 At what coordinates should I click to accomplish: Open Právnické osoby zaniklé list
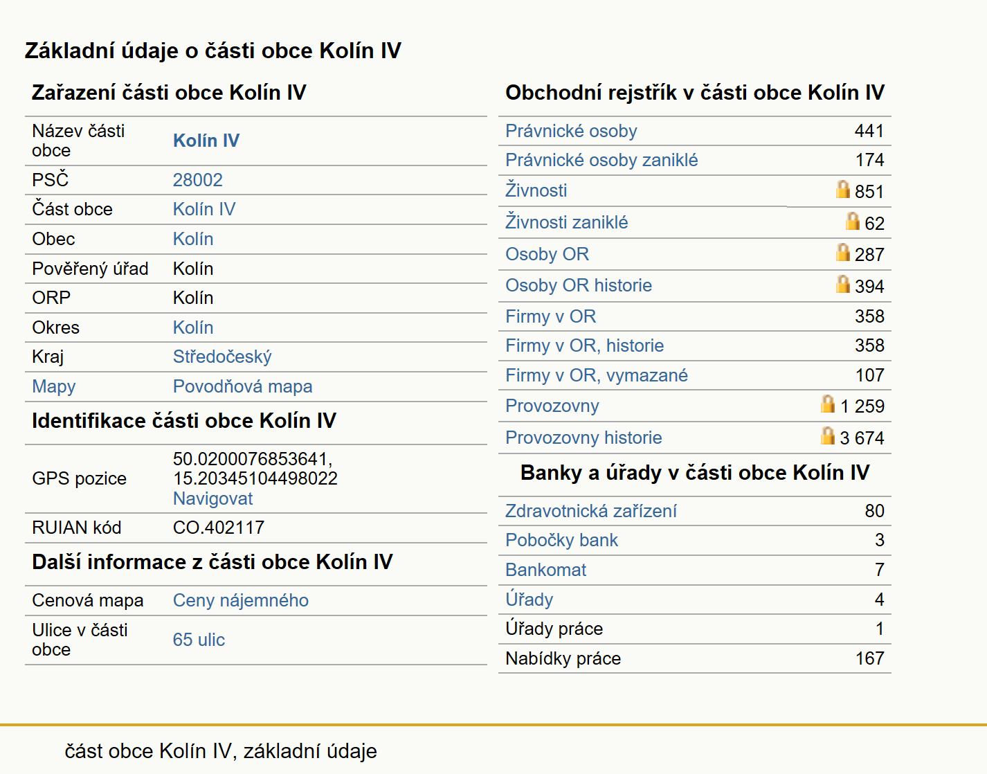[x=601, y=160]
